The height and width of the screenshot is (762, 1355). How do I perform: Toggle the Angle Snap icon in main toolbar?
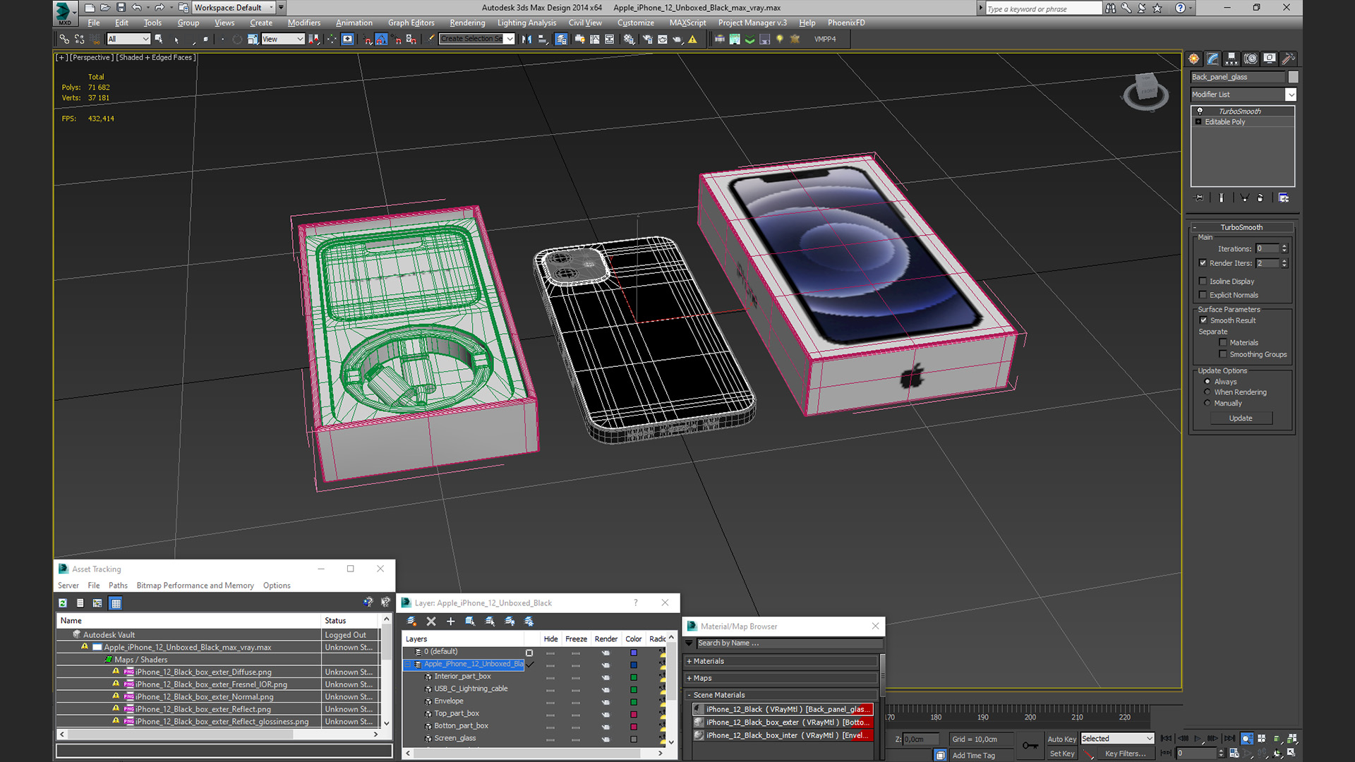click(382, 39)
